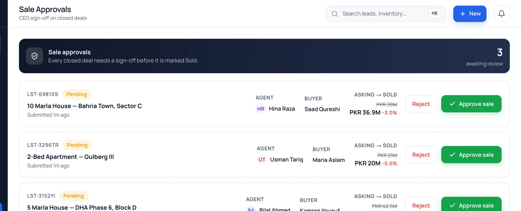Open the notifications bell
521x211 pixels.
pyautogui.click(x=501, y=14)
